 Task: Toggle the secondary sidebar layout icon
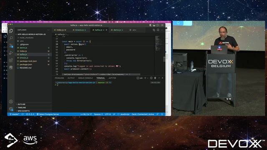158,25
